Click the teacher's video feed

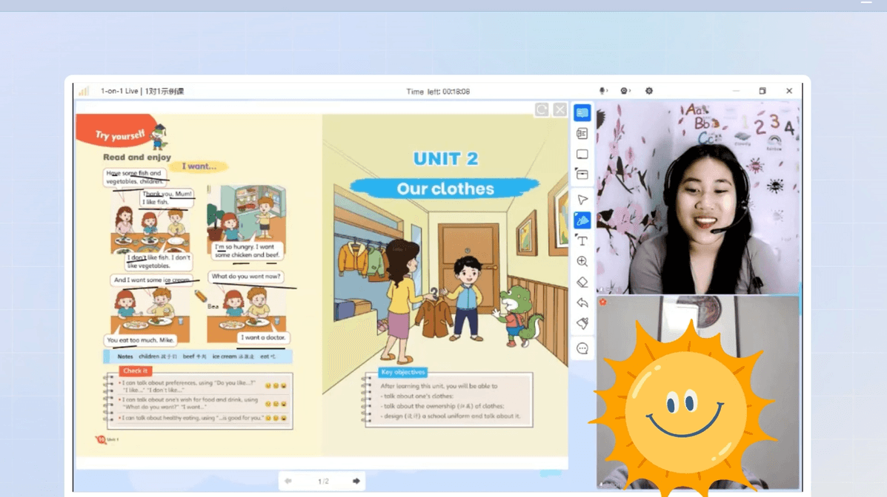click(x=697, y=197)
